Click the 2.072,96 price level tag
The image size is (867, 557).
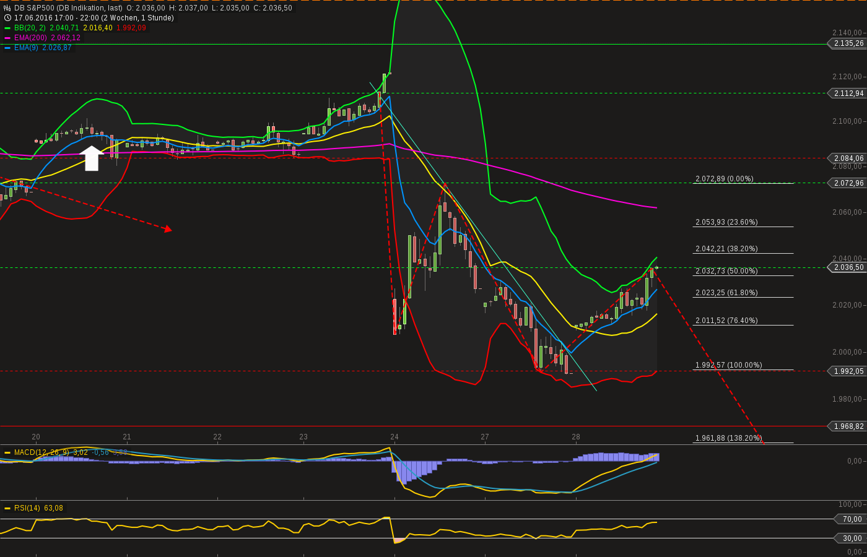[847, 183]
